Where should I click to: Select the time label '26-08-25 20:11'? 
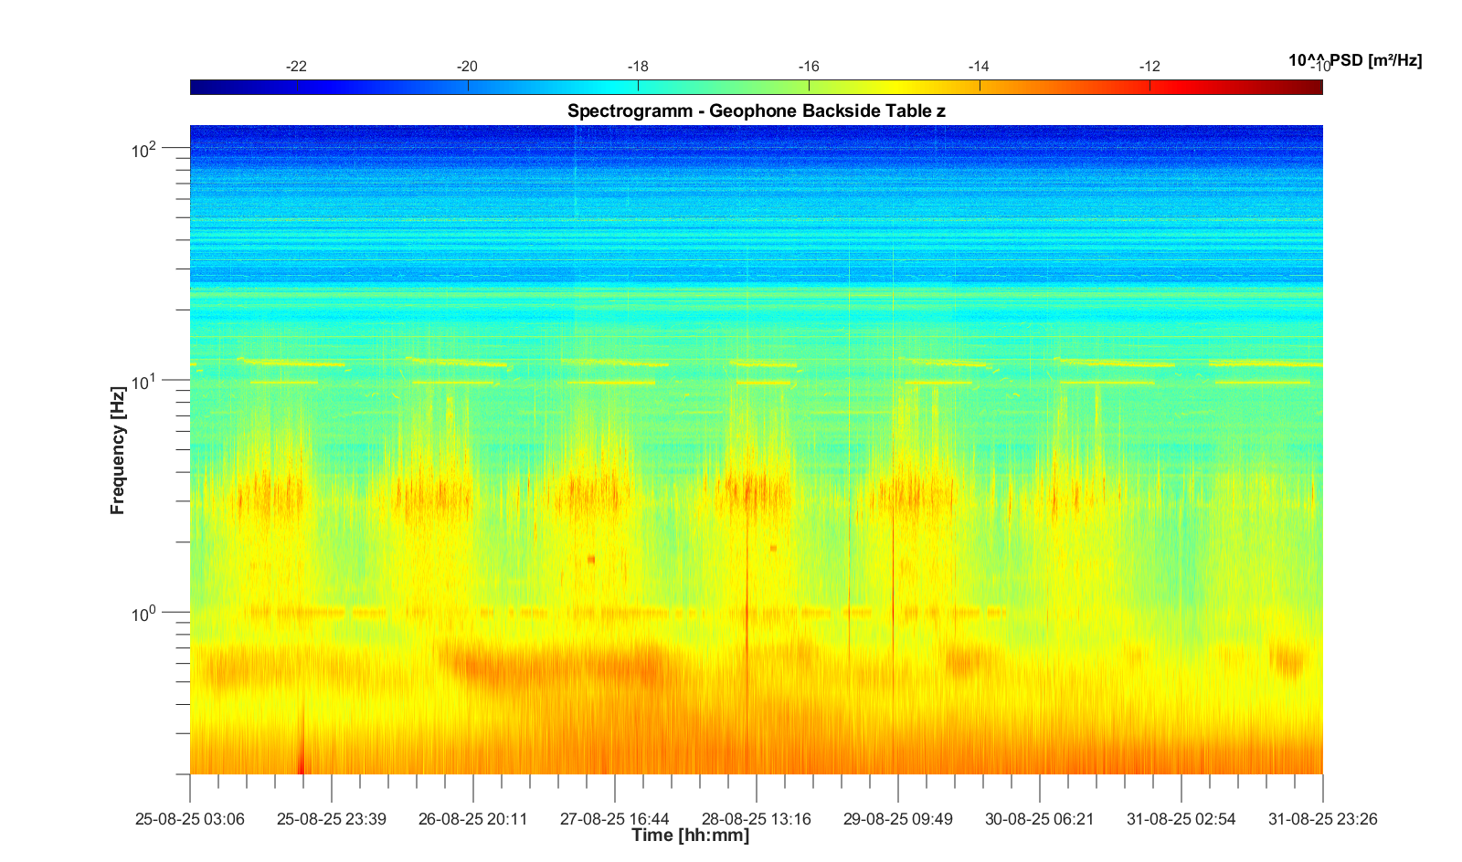click(473, 819)
